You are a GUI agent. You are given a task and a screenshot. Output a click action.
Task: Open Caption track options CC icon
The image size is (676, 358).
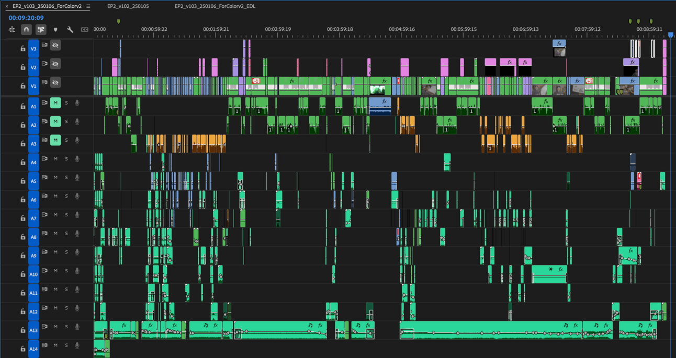(85, 30)
